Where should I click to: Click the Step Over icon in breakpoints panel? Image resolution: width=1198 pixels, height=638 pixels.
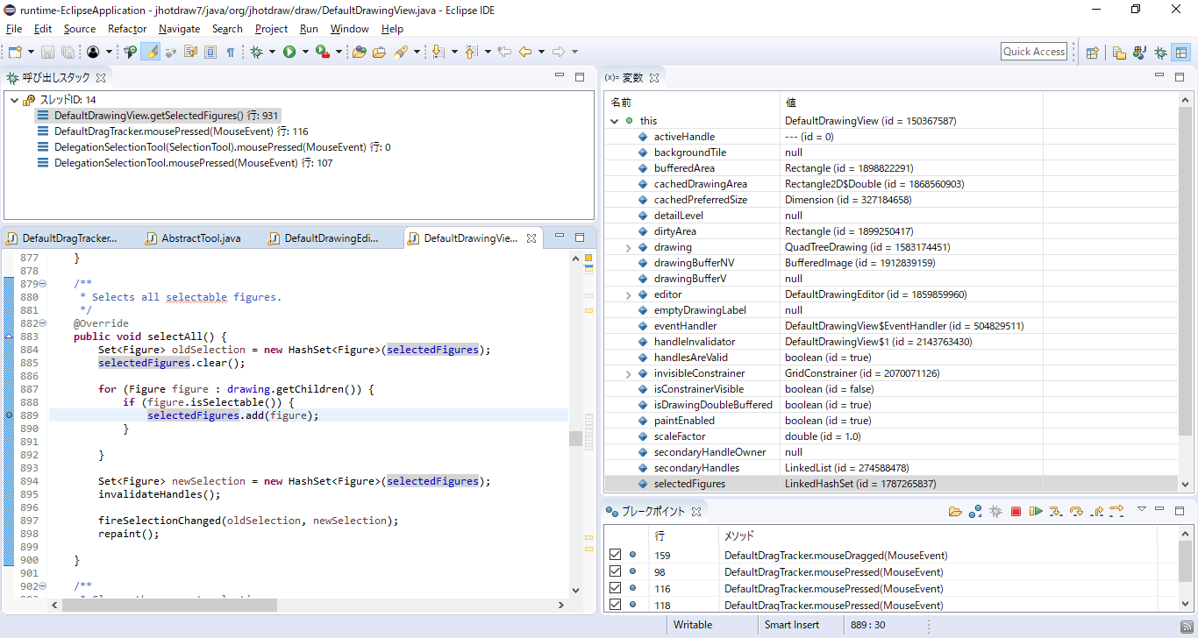point(1076,511)
